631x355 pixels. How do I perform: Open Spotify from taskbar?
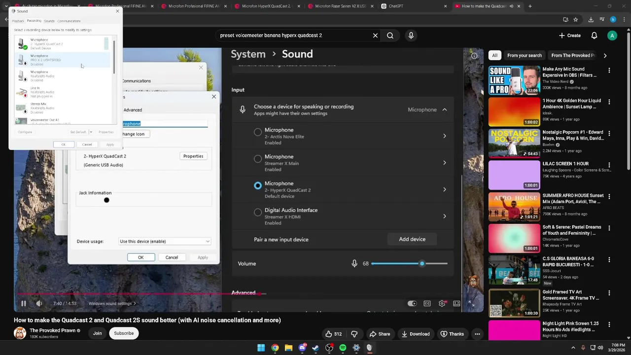pyautogui.click(x=343, y=348)
